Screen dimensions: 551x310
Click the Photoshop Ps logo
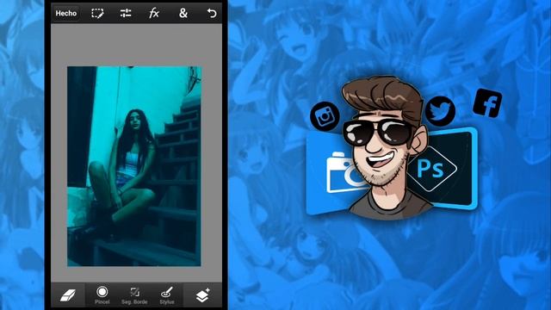432,169
